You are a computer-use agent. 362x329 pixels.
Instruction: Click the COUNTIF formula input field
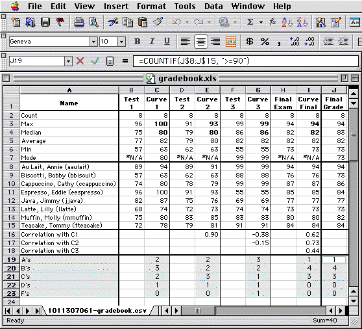(246, 61)
